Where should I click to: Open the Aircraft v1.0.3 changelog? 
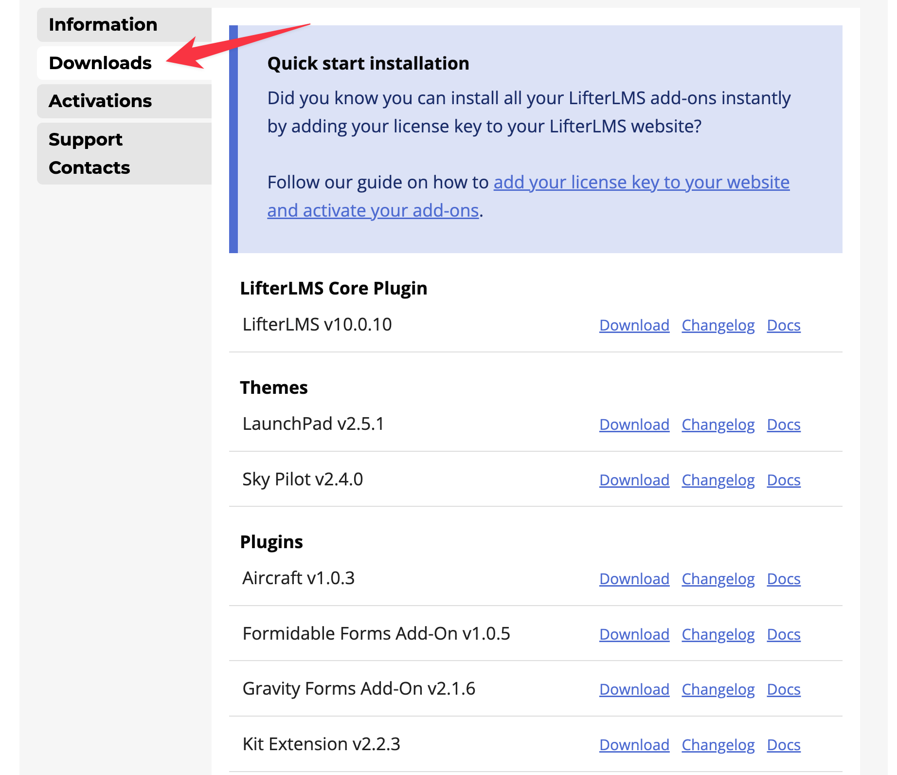(x=718, y=579)
